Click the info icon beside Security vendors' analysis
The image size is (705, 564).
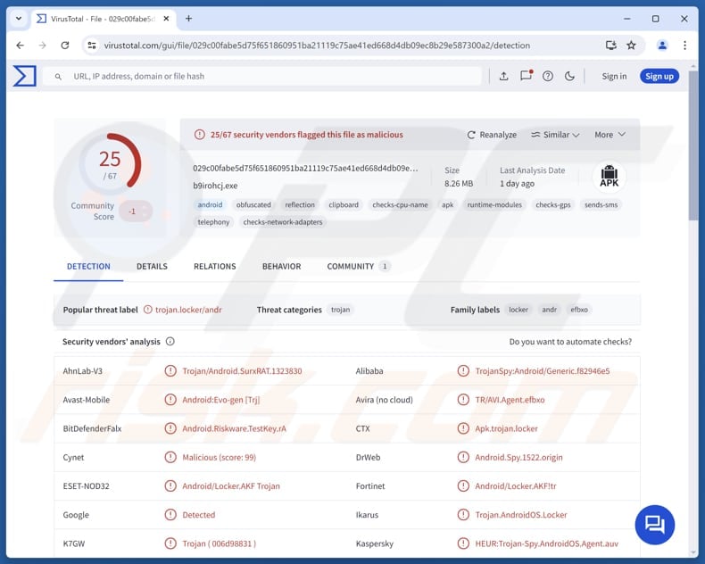click(x=170, y=342)
